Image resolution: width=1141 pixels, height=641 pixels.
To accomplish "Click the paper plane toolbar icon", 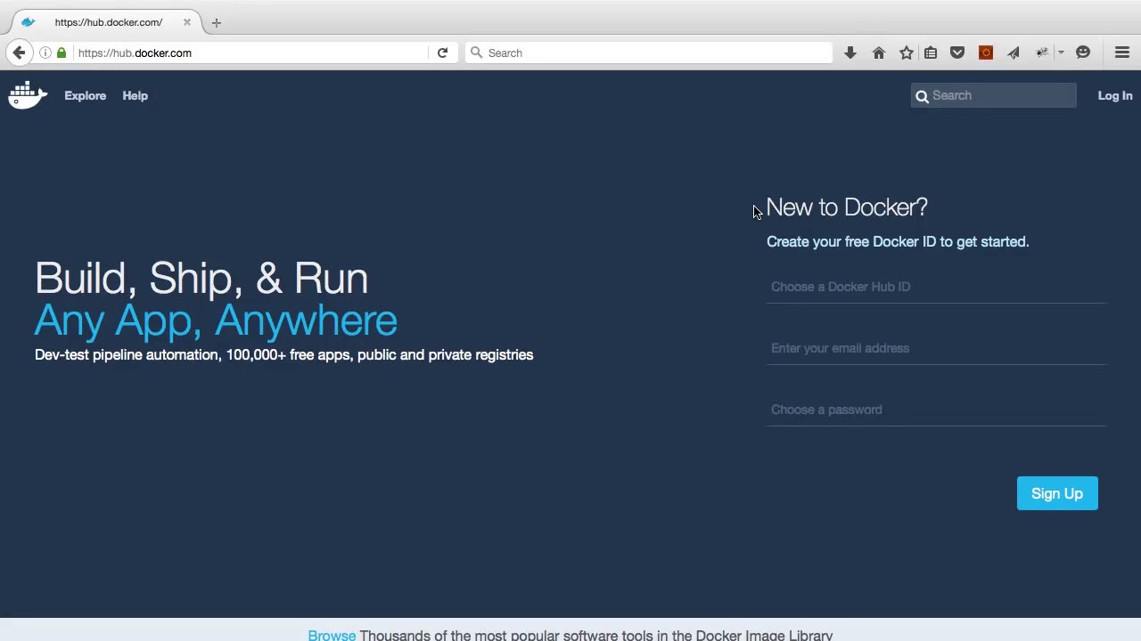I will [1014, 53].
